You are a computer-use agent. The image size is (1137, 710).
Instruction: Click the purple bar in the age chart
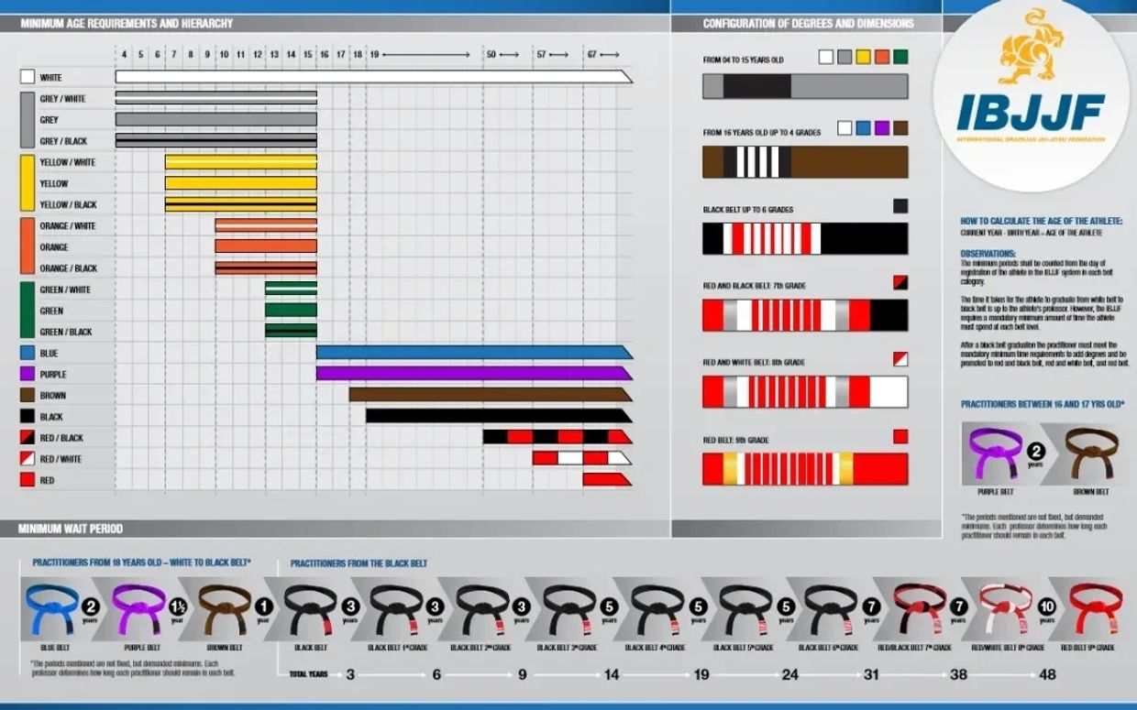[474, 374]
